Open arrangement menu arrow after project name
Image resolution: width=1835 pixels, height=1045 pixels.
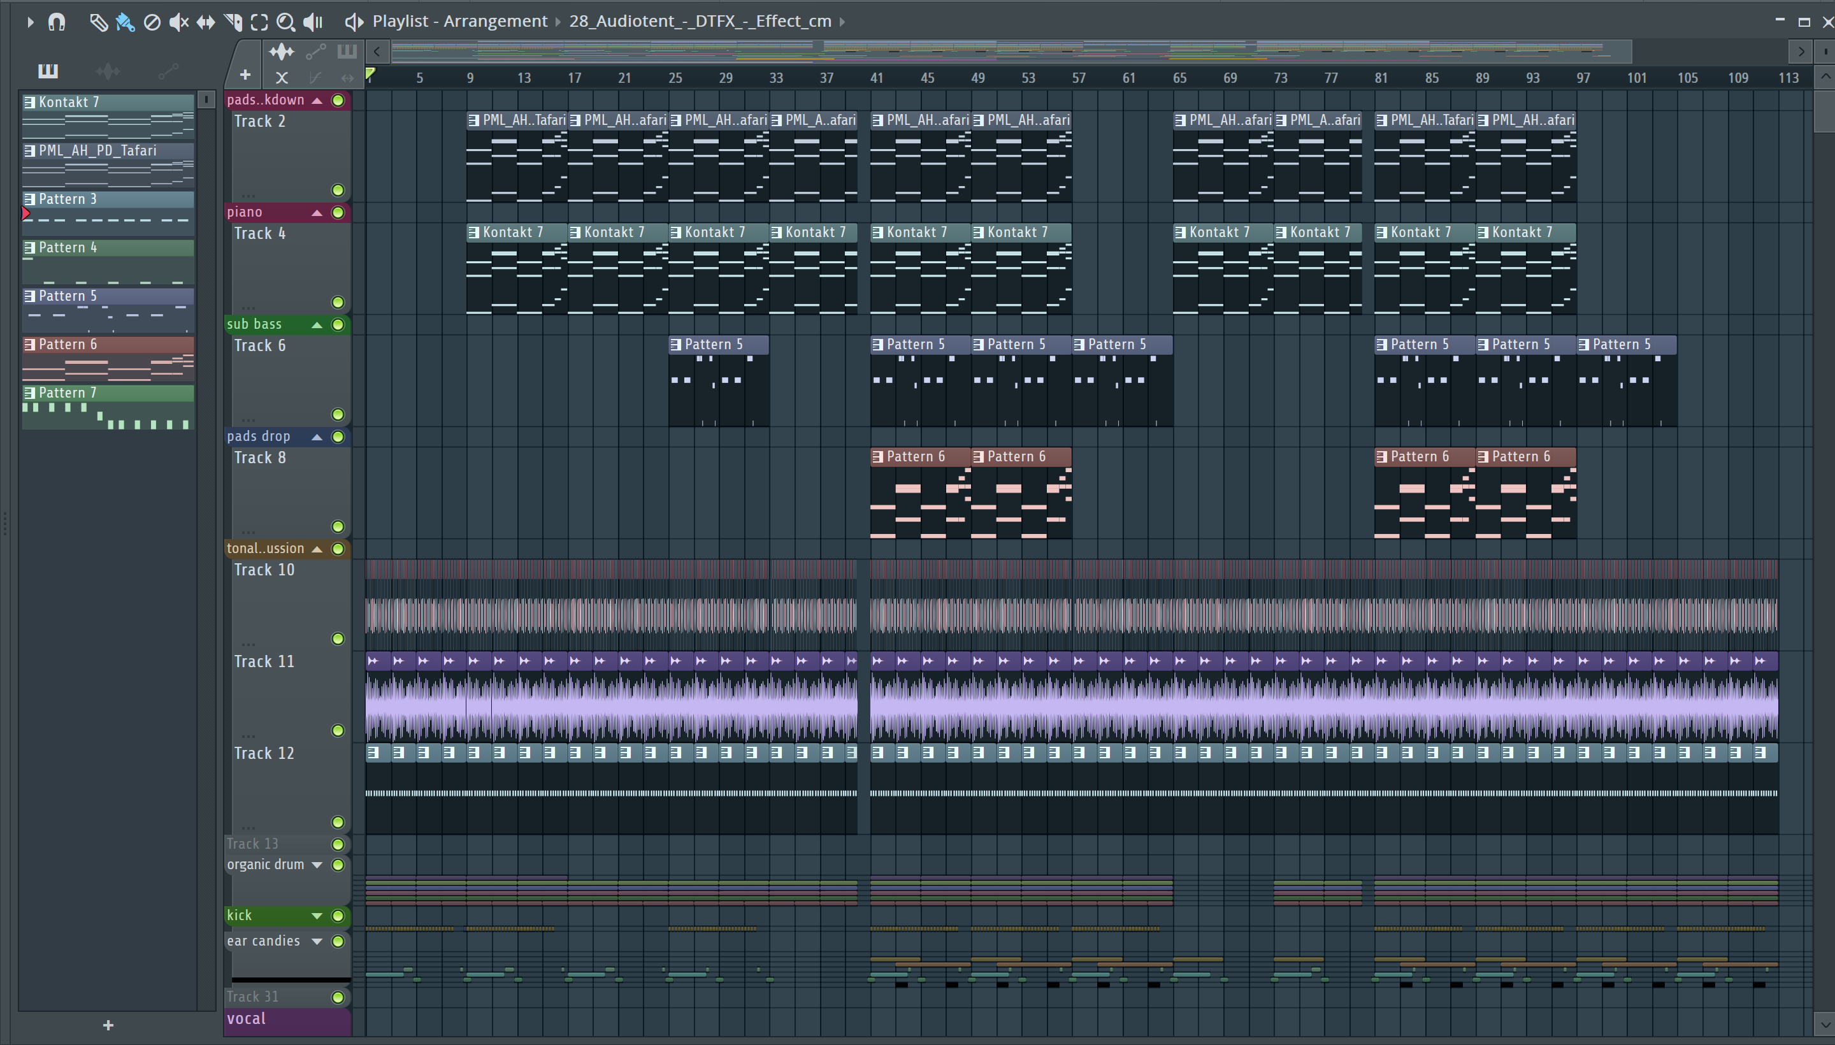842,22
